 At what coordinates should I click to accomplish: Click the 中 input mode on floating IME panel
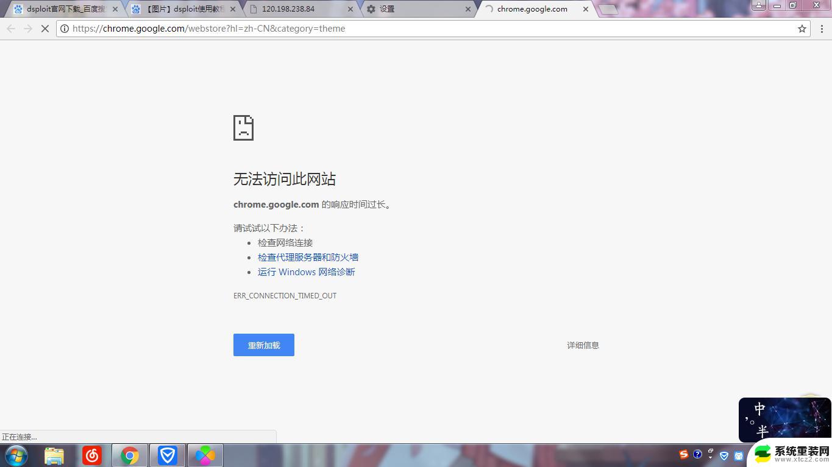759,409
